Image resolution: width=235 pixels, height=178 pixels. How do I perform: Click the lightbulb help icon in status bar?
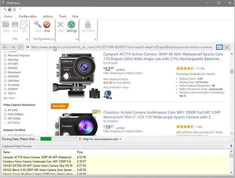(x=80, y=139)
